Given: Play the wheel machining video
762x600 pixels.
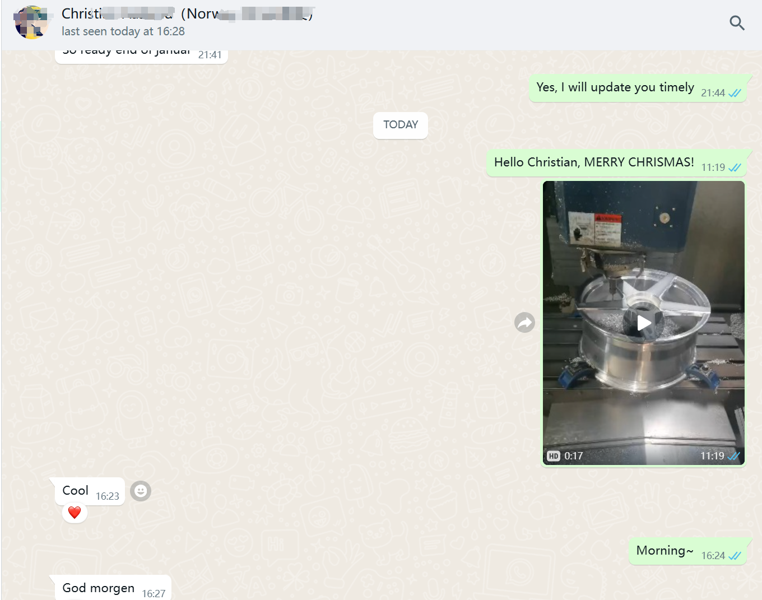Looking at the screenshot, I should pos(644,323).
